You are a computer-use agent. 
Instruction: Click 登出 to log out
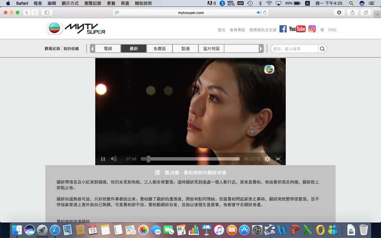pyautogui.click(x=221, y=30)
